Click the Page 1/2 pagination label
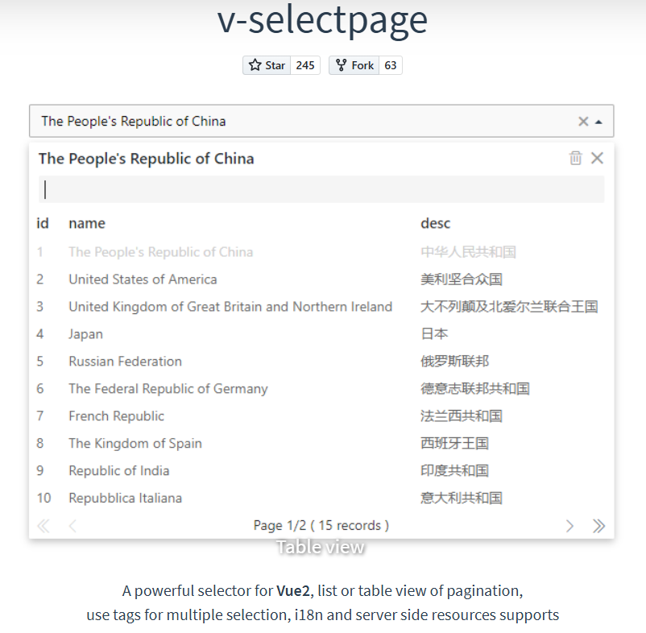 (320, 525)
